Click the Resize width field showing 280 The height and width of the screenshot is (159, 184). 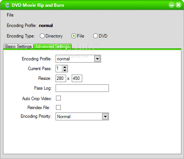(61, 78)
